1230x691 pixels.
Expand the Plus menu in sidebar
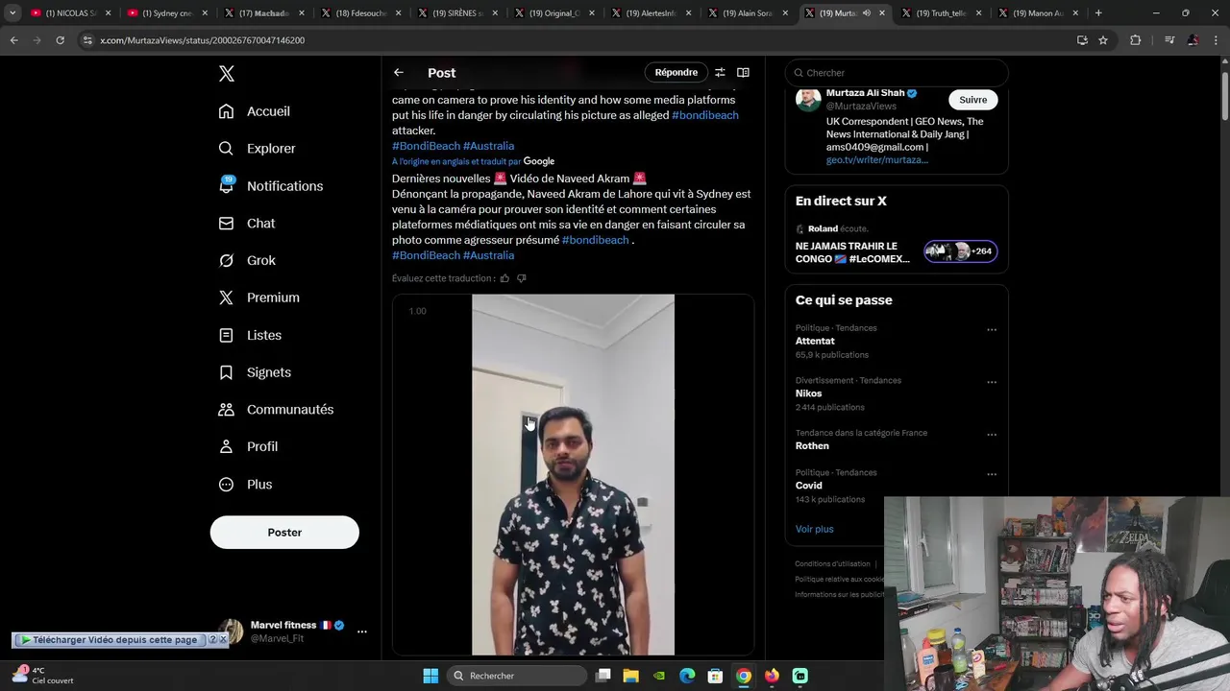click(246, 485)
